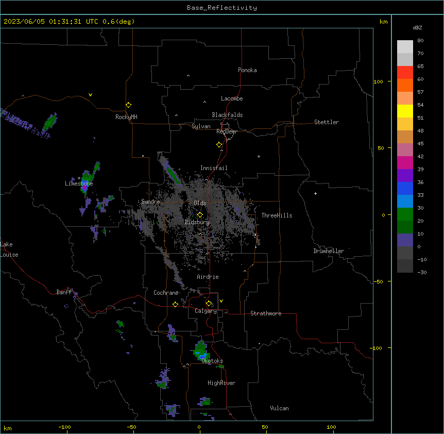Click the Airdrie label
Viewport: 444px width, 434px height.
(x=208, y=277)
